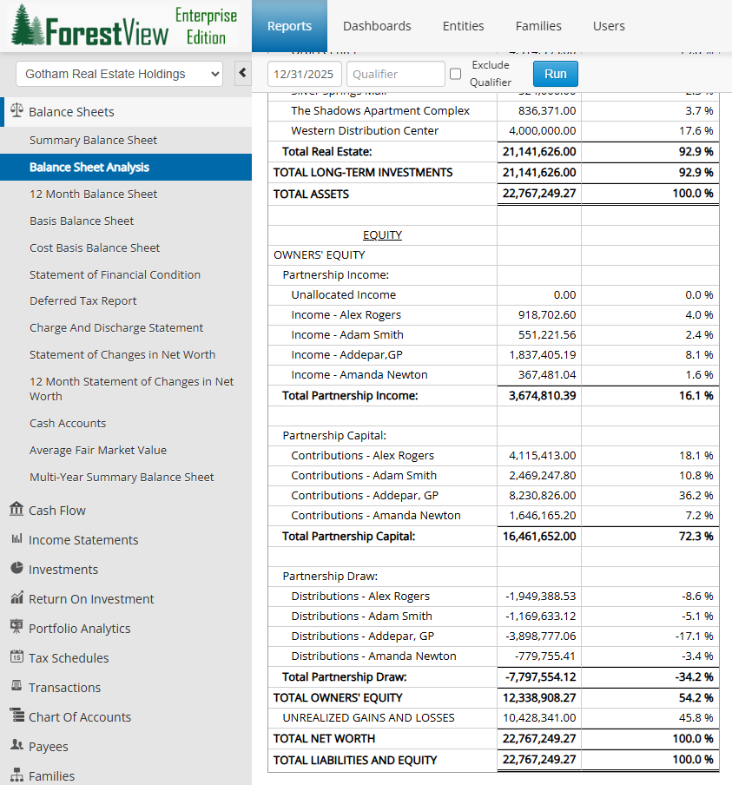Click the 12/31/2025 date field
Screen dimensions: 732x785
coord(304,74)
